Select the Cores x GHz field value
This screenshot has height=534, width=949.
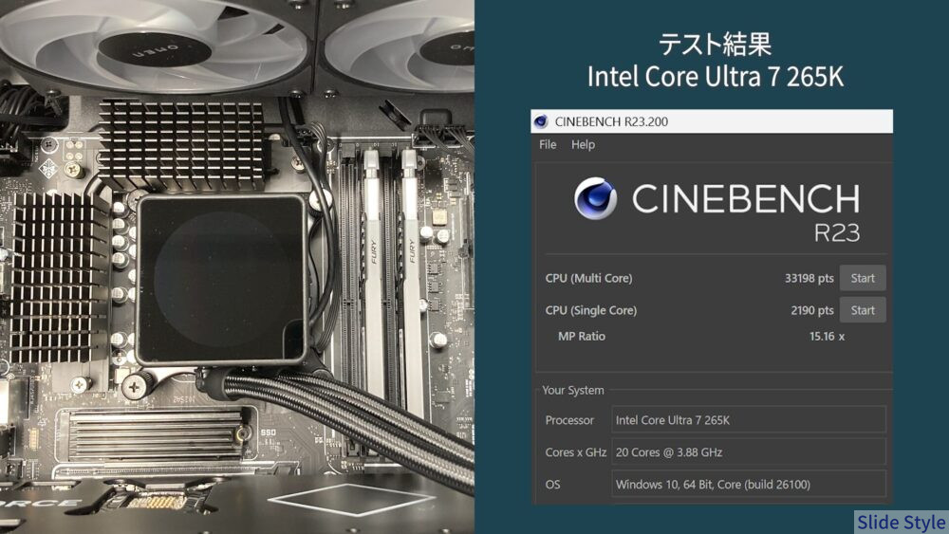pyautogui.click(x=749, y=451)
